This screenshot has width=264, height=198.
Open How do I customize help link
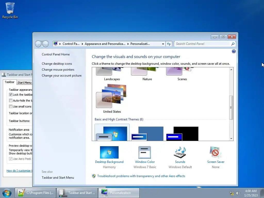[19, 171]
